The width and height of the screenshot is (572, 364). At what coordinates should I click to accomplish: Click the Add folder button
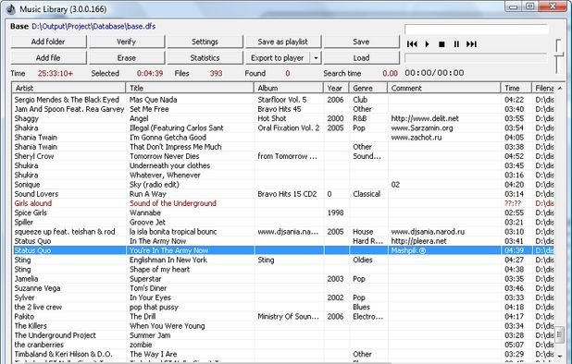(x=48, y=42)
